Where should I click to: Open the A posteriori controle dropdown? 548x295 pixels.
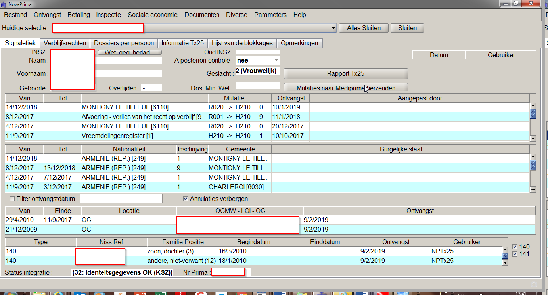[x=276, y=61]
